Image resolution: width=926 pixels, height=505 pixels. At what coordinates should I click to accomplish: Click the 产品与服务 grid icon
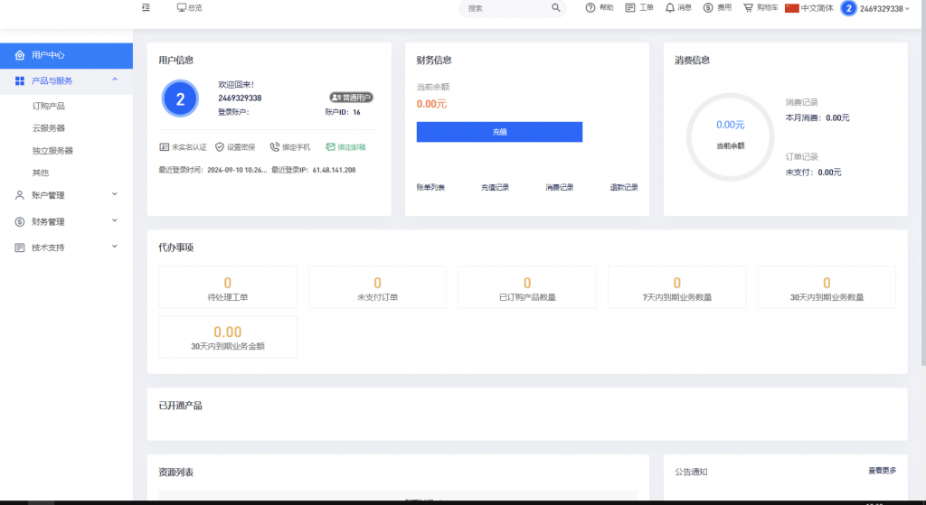(x=20, y=80)
